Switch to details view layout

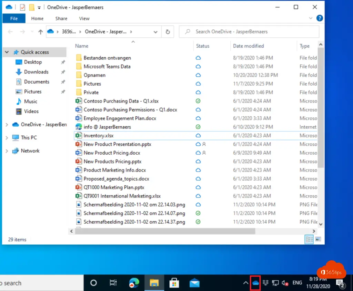309,239
